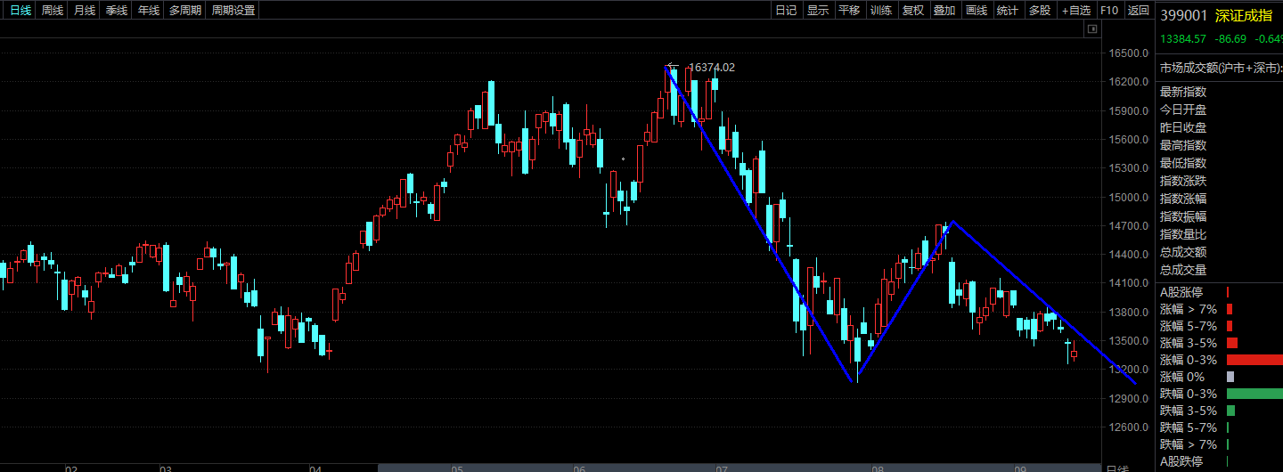Open the 日记 diary tool
Image resolution: width=1283 pixels, height=472 pixels.
point(785,11)
